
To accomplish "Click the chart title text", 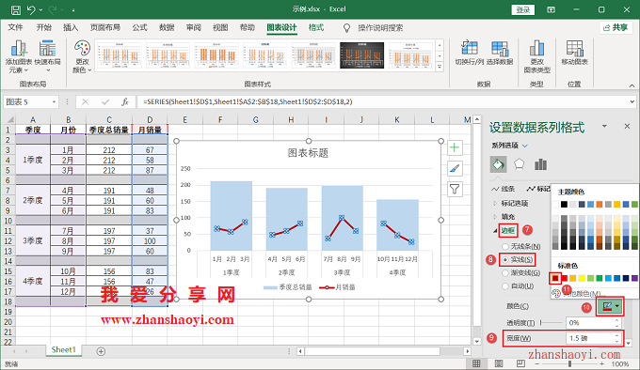I will tap(308, 153).
